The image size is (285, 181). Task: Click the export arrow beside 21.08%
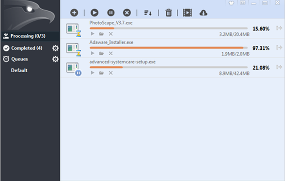[279, 67]
